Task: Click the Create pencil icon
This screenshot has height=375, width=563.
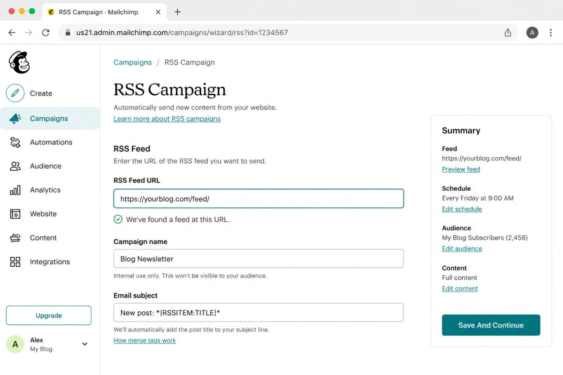Action: coord(15,93)
